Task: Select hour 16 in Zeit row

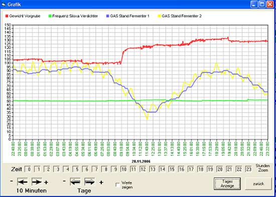Action: (182, 169)
